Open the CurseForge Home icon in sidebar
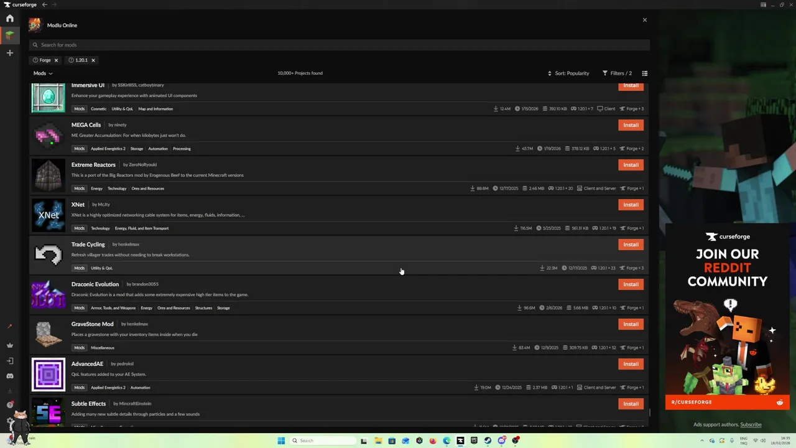This screenshot has height=448, width=796. (9, 19)
